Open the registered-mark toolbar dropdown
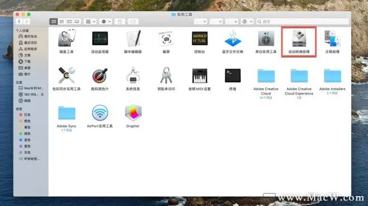This screenshot has height=206, width=368. tap(247, 22)
